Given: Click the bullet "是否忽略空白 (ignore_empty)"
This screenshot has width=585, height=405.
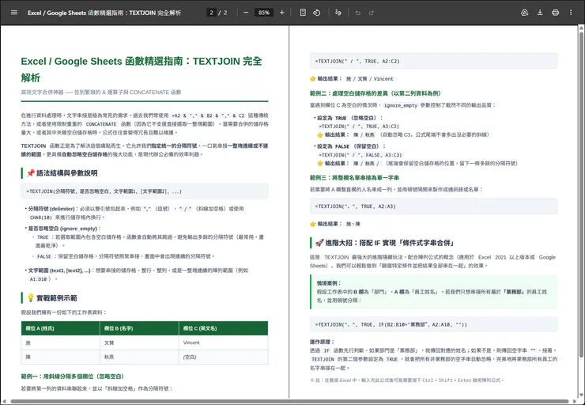Looking at the screenshot, I should (x=64, y=229).
